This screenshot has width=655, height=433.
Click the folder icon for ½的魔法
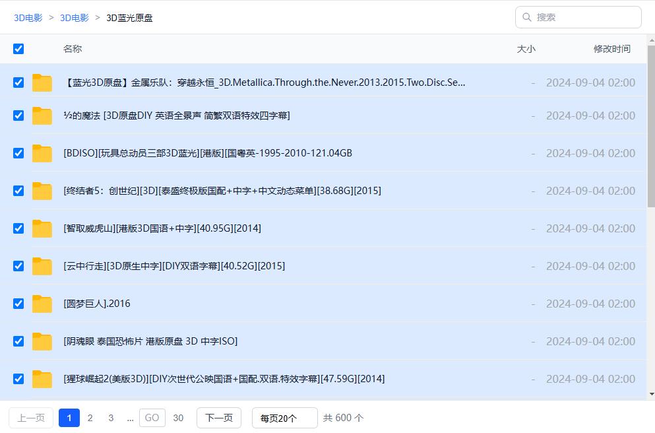coord(42,116)
